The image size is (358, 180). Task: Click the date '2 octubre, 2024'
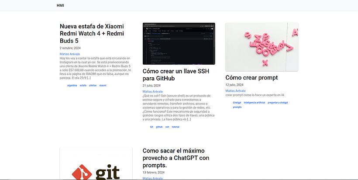coord(70,48)
